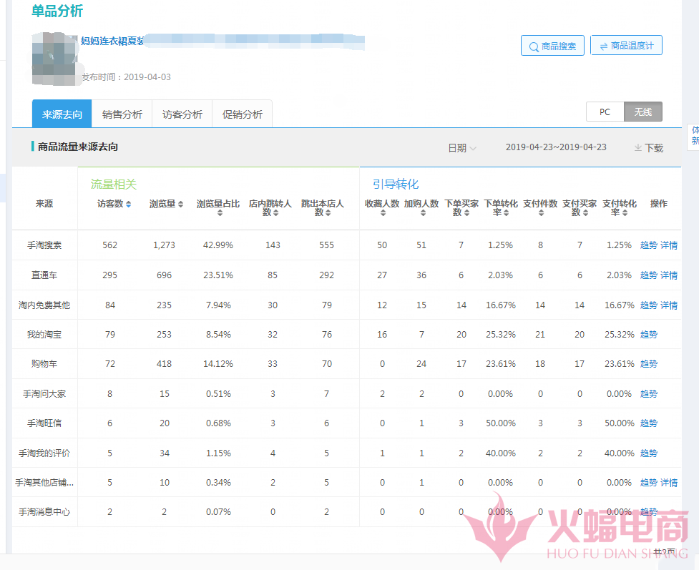Image resolution: width=699 pixels, height=570 pixels.
Task: Open the 妈妈连衣裙夏装 product title link
Action: pos(112,41)
